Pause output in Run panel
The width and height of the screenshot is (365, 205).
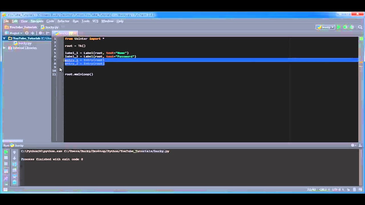[6, 164]
